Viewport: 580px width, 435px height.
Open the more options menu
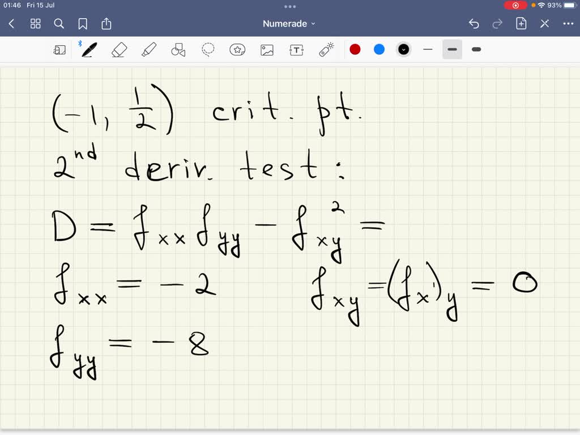tap(569, 23)
